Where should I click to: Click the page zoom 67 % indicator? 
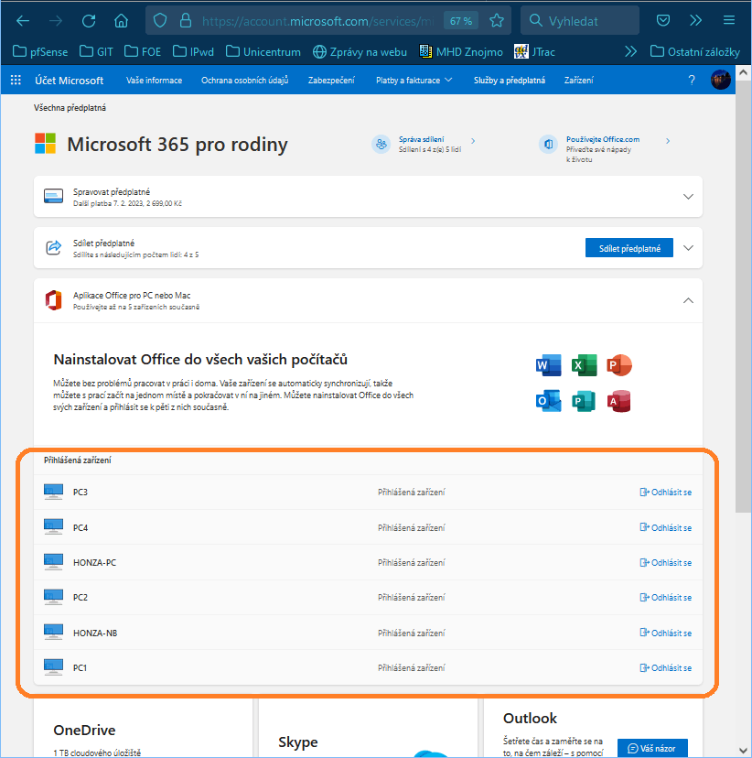point(461,21)
